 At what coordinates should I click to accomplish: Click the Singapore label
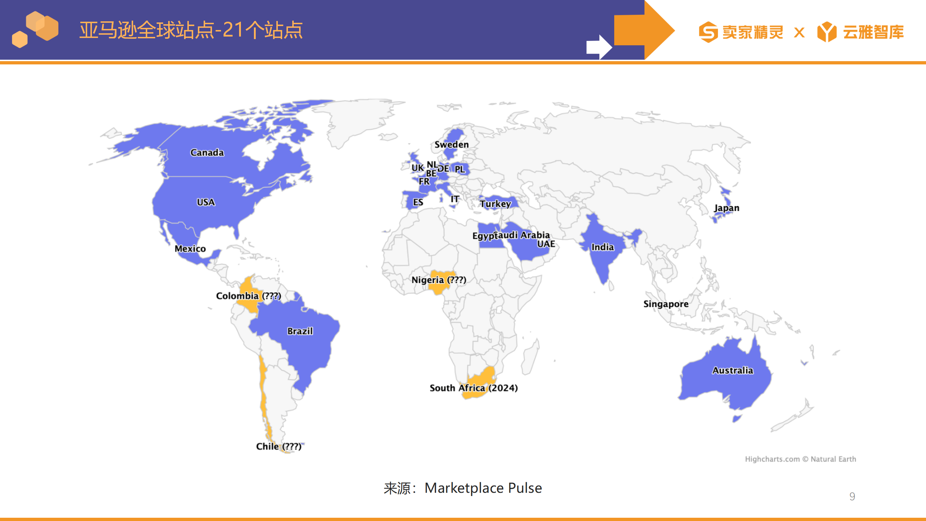click(666, 304)
